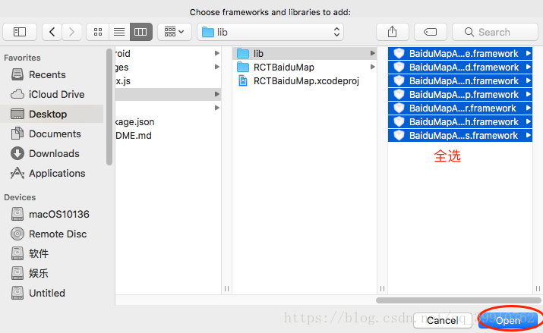Image resolution: width=543 pixels, height=333 pixels.
Task: Select BaiduMapA...d.framework item
Action: 460,67
